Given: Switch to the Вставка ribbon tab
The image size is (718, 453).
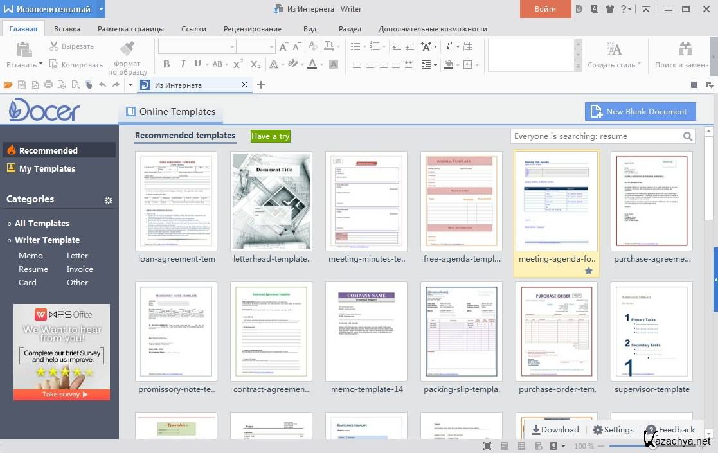Looking at the screenshot, I should pyautogui.click(x=67, y=29).
